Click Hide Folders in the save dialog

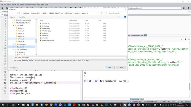tap(13, 68)
